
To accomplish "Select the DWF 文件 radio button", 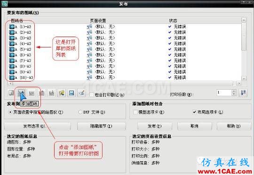I will pyautogui.click(x=80, y=112).
